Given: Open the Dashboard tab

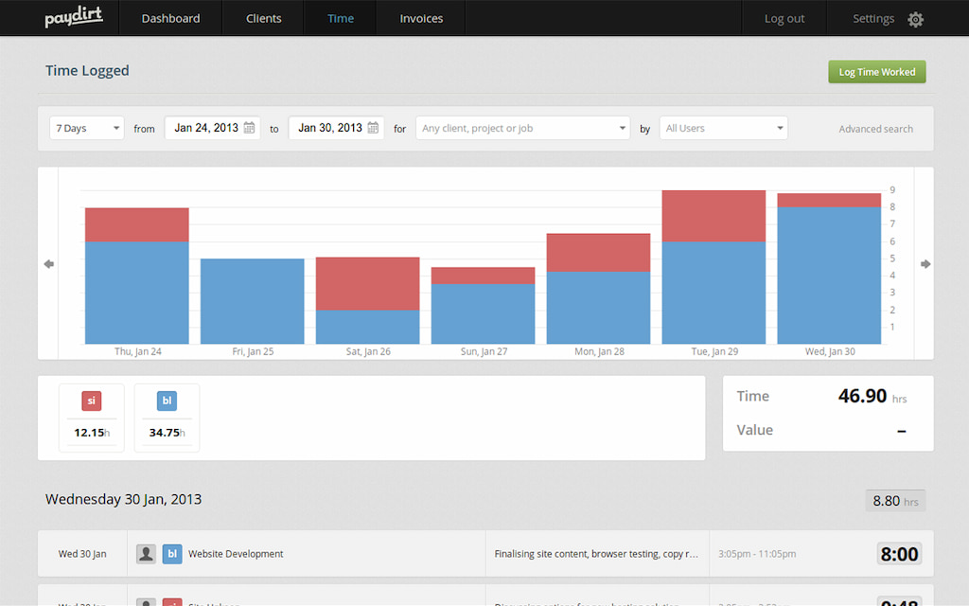Looking at the screenshot, I should 170,19.
